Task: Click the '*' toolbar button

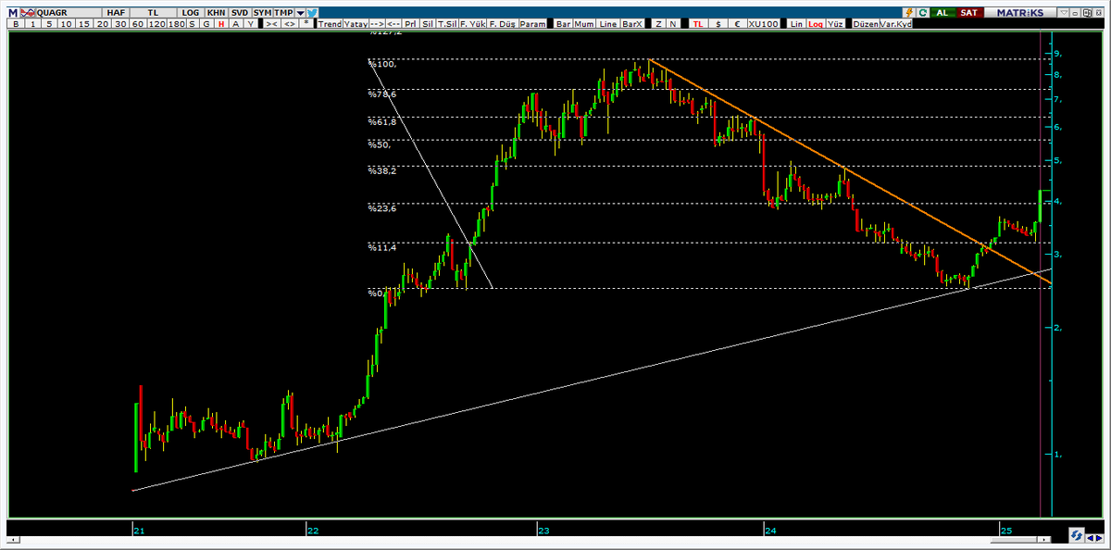Action: (x=306, y=24)
